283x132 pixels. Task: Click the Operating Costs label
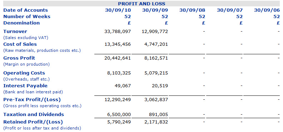coord(24,73)
